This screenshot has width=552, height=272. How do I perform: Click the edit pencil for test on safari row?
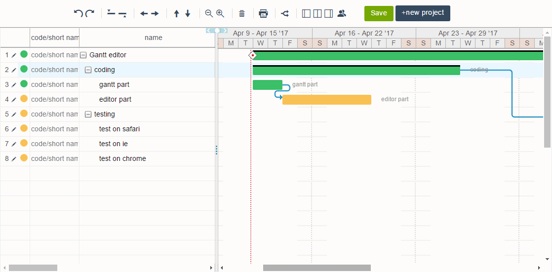click(x=14, y=129)
